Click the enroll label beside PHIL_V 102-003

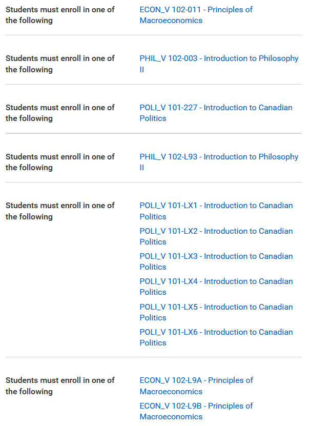click(60, 64)
